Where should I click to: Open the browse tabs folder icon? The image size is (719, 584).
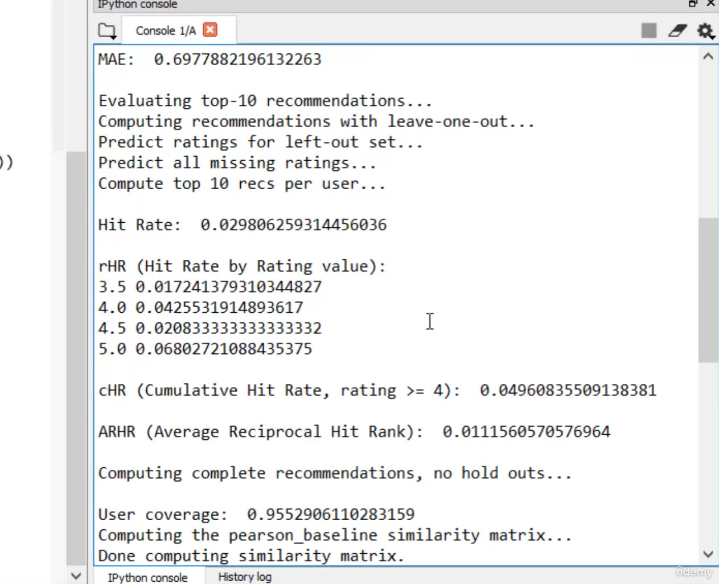pyautogui.click(x=107, y=31)
